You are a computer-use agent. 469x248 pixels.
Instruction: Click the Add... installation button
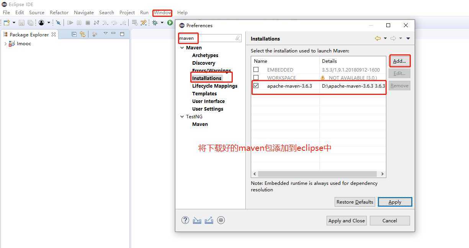coord(399,61)
